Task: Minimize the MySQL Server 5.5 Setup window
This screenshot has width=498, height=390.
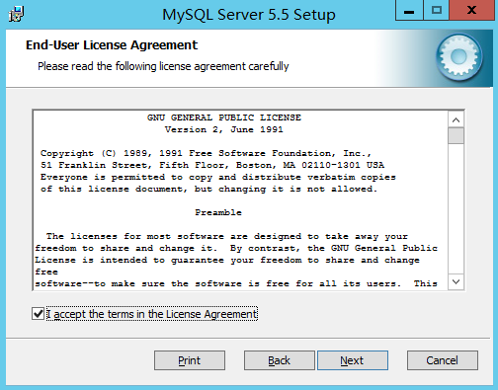Action: coord(409,11)
